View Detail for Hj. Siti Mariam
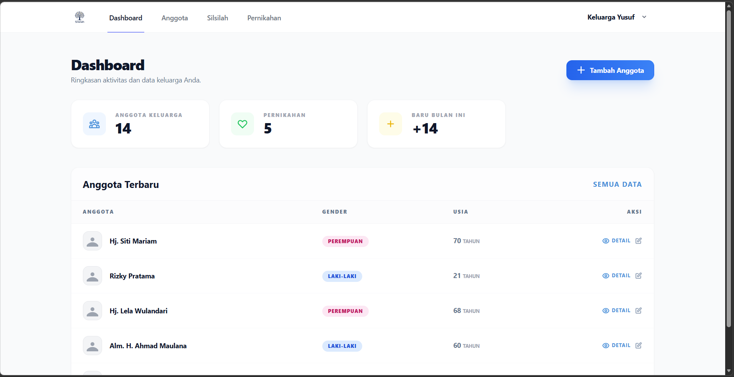 click(x=616, y=241)
